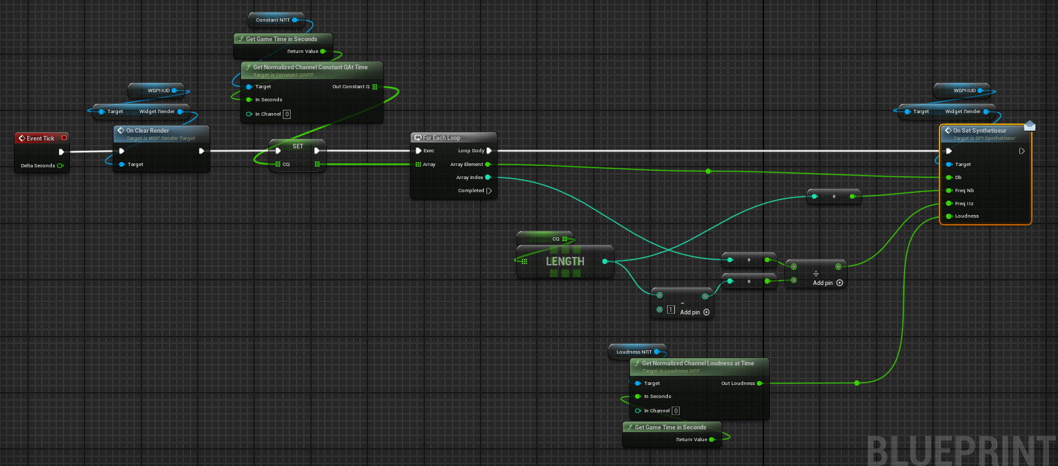Click the Event Tick execution output pin
Image resolution: width=1058 pixels, height=466 pixels.
[62, 152]
